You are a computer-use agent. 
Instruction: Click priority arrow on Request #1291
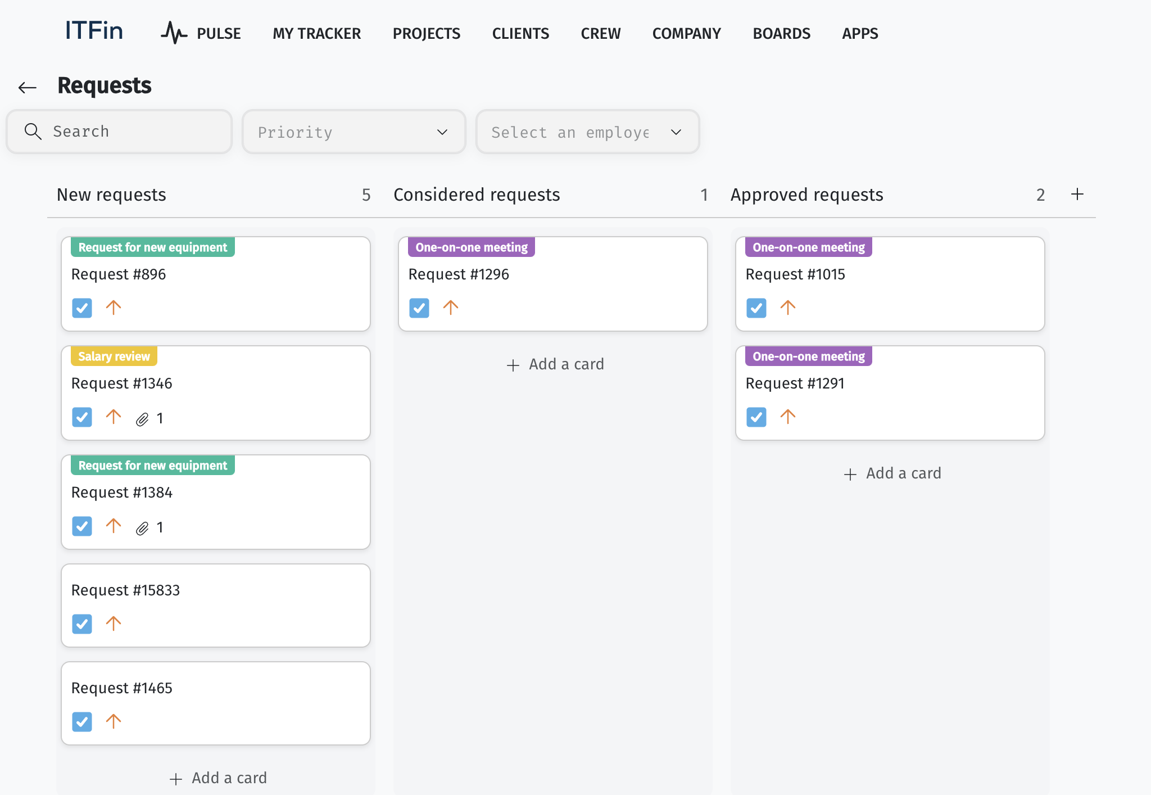click(x=788, y=417)
